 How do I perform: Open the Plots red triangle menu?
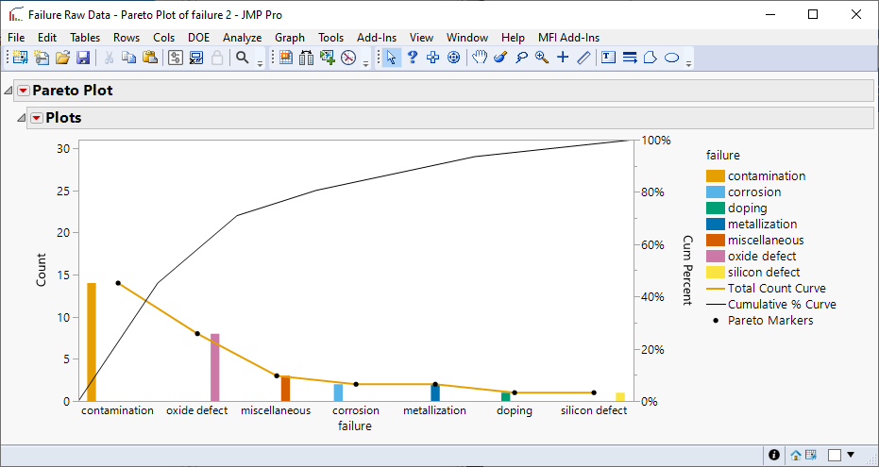[x=37, y=118]
